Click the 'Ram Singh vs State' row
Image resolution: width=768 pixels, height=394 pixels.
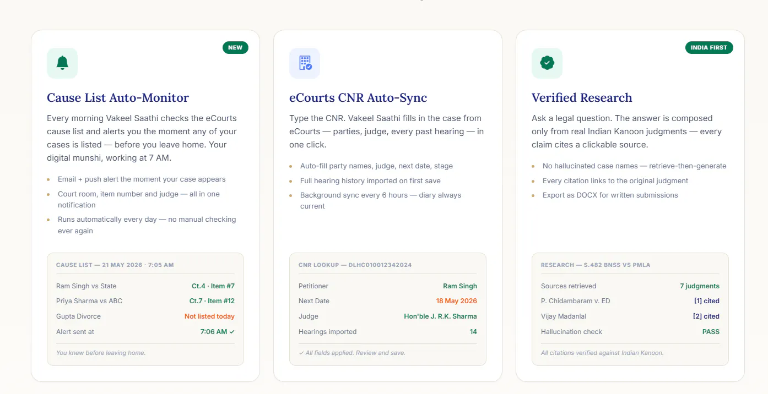[145, 286]
